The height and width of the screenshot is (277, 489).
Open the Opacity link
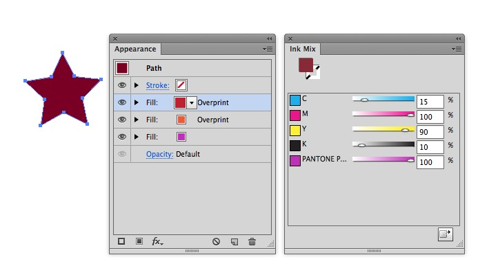pyautogui.click(x=159, y=154)
